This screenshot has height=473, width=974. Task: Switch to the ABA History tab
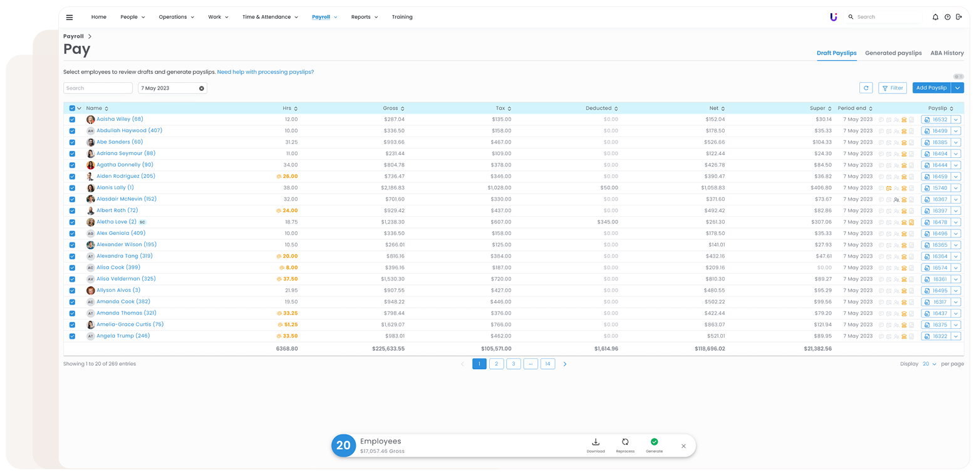coord(947,53)
